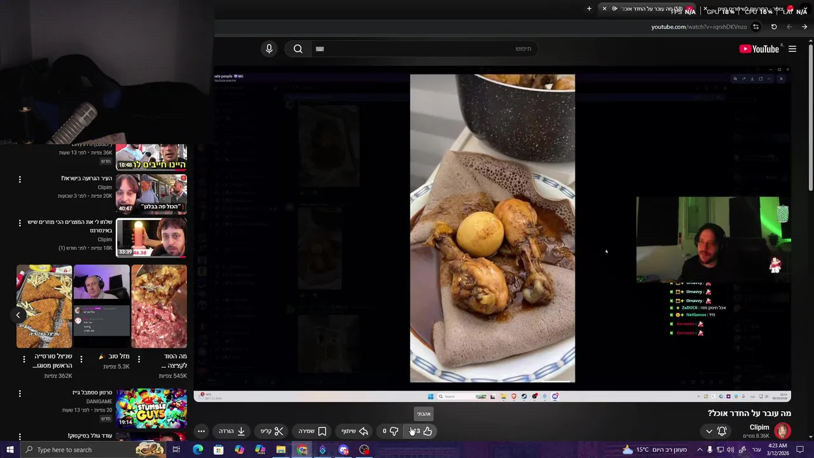Select the tab 'מה עובר על החדר אוכל'

pos(647,9)
